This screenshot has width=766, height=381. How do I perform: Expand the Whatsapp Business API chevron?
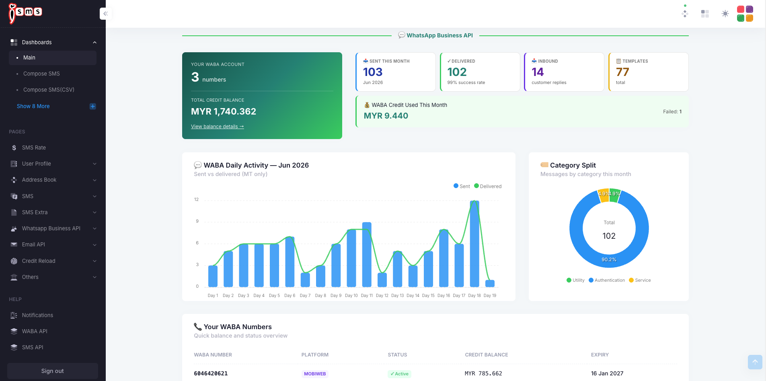[x=95, y=229]
